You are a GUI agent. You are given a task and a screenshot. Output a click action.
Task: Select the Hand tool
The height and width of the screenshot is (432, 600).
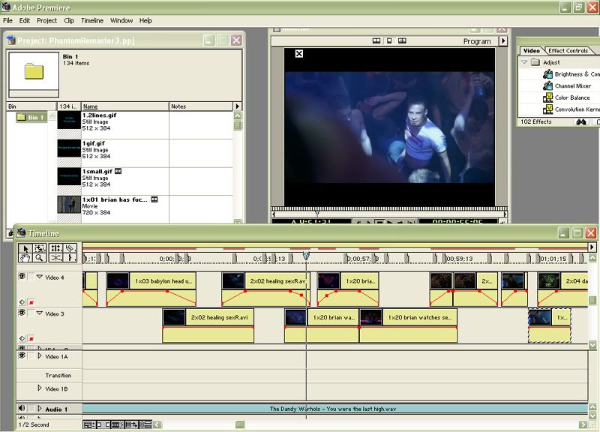click(x=25, y=258)
